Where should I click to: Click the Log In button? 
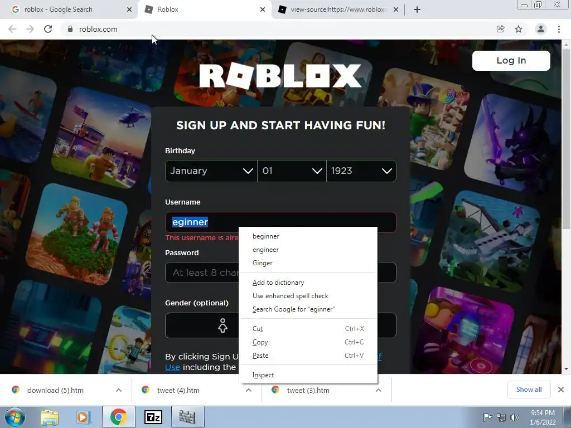(x=511, y=60)
